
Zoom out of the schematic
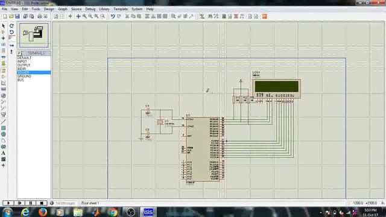[x=90, y=16]
